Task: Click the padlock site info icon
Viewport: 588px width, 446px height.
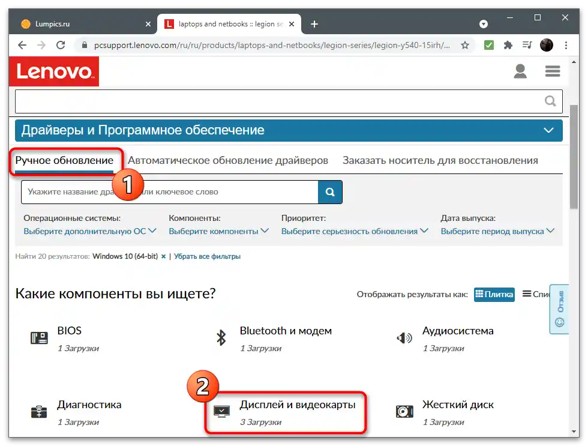Action: tap(85, 46)
